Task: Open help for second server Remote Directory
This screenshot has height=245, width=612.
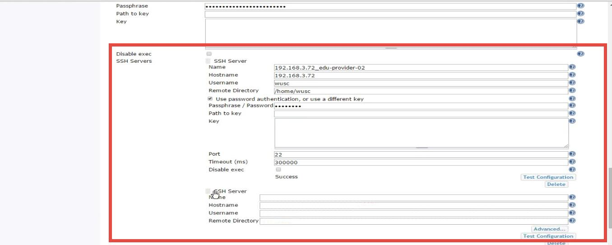Action: [572, 221]
